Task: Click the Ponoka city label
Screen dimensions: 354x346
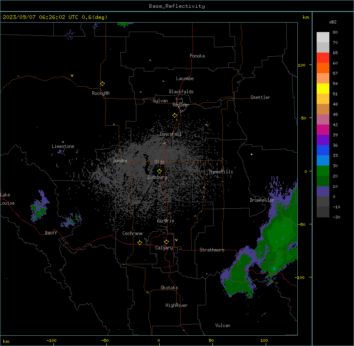Action: point(197,56)
